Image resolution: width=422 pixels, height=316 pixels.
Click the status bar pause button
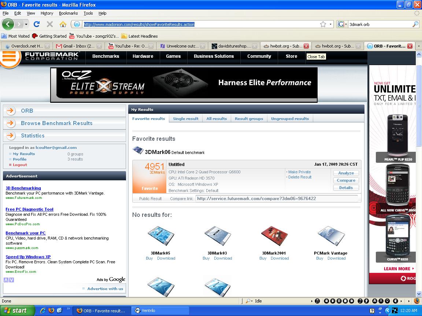pyautogui.click(x=339, y=301)
